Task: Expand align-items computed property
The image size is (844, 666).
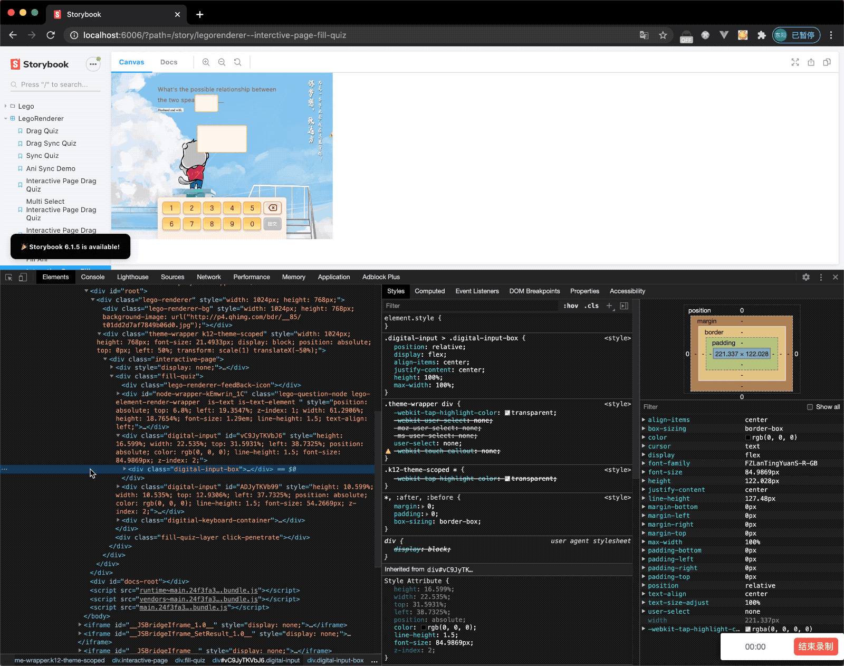Action: [644, 420]
